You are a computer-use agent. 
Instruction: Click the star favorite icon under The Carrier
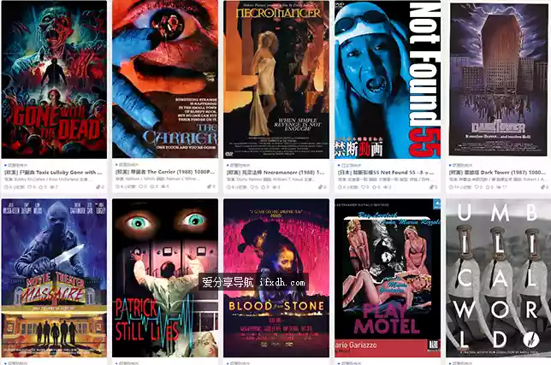click(x=152, y=186)
